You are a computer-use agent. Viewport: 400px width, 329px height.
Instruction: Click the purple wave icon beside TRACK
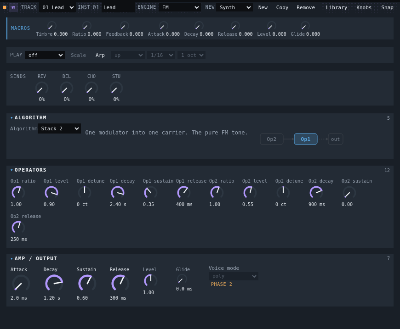pos(13,8)
